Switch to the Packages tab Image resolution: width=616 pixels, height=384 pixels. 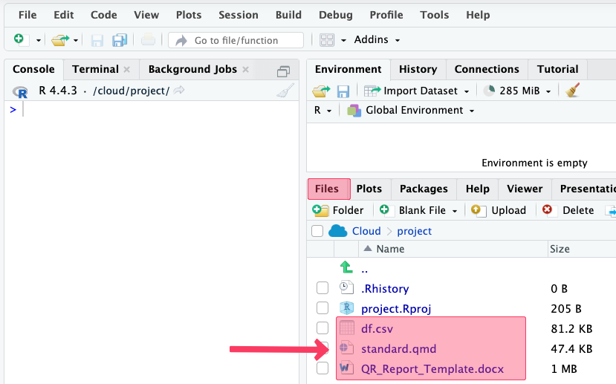pos(423,189)
